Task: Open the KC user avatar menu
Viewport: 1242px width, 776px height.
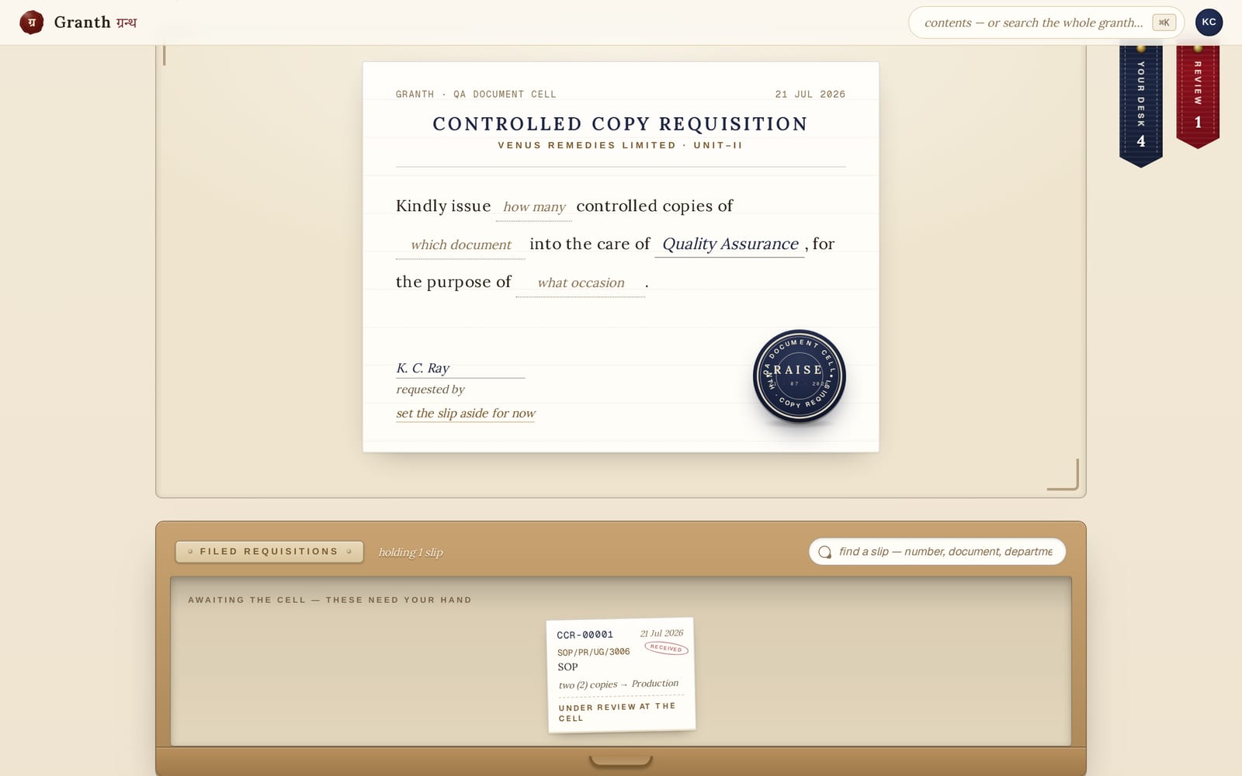Action: point(1209,23)
